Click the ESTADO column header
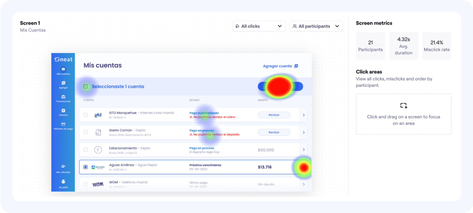 pos(194,100)
